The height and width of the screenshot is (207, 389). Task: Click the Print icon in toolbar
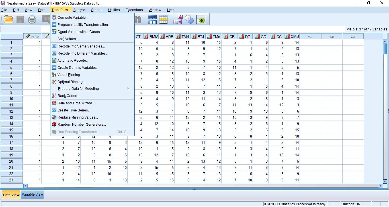coord(32,19)
